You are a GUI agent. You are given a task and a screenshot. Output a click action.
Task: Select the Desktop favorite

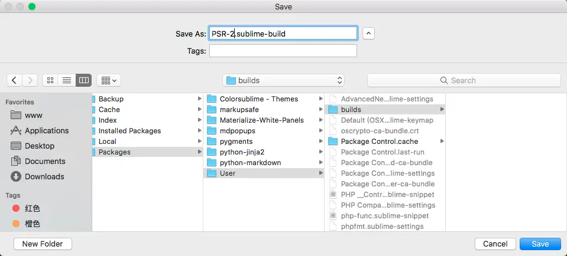[39, 146]
